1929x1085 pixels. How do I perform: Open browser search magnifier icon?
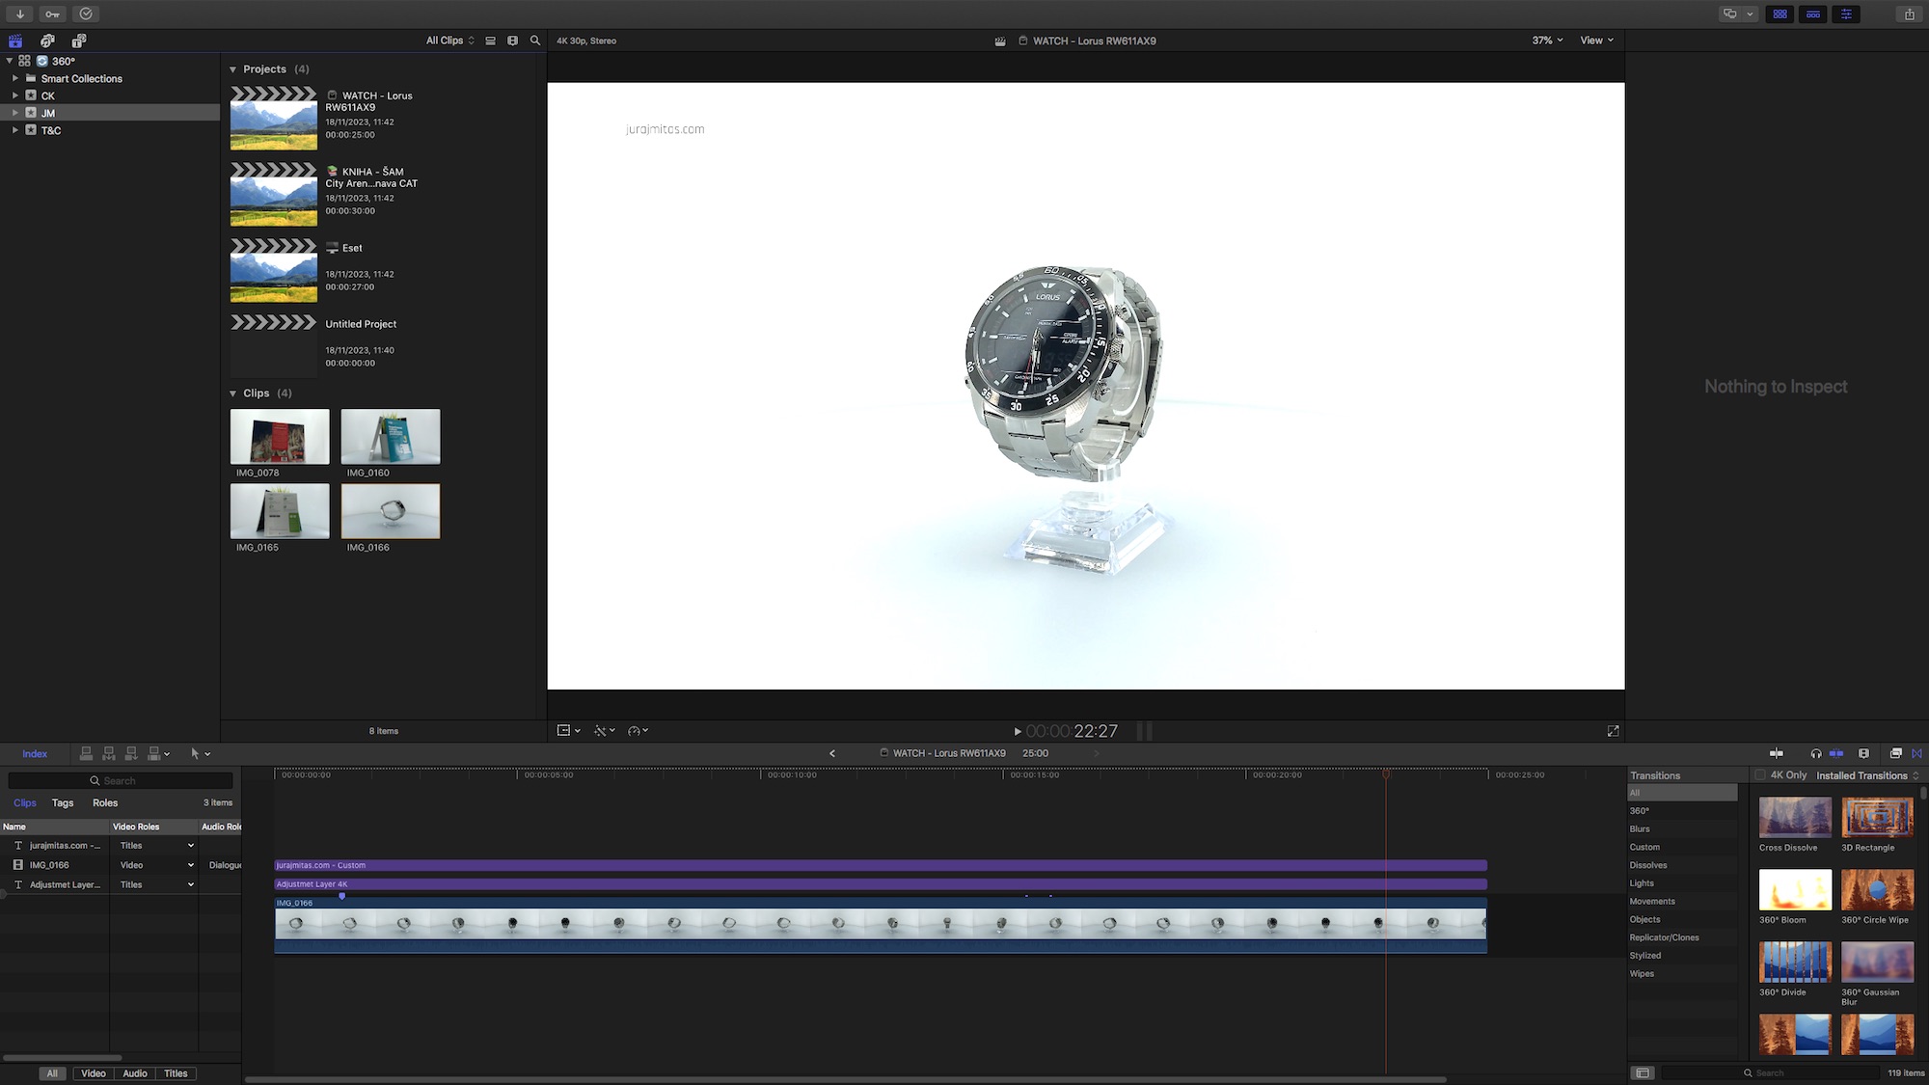pos(535,41)
